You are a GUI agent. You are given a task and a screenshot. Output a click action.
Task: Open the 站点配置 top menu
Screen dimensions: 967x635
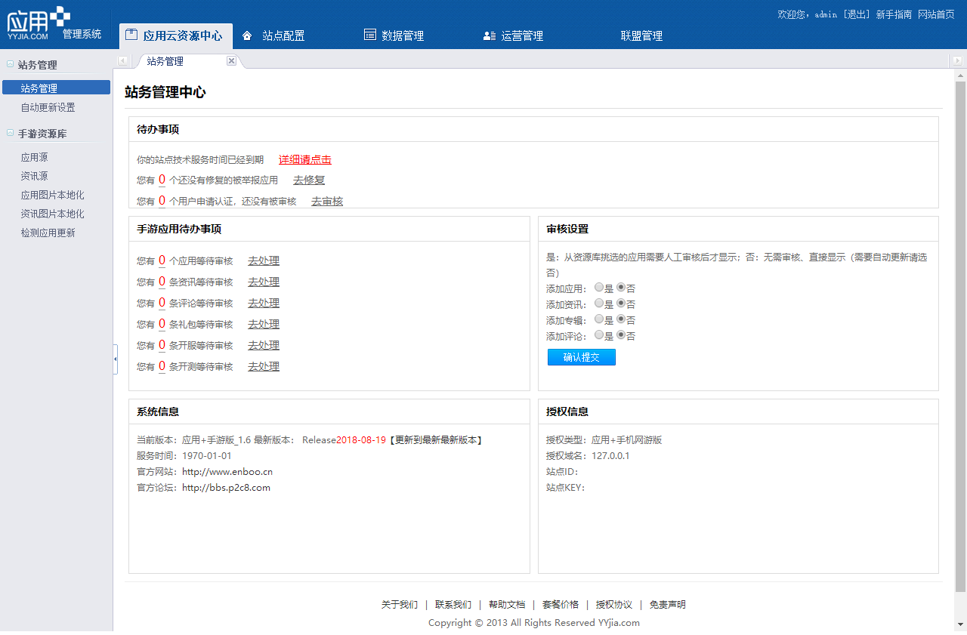coord(283,36)
